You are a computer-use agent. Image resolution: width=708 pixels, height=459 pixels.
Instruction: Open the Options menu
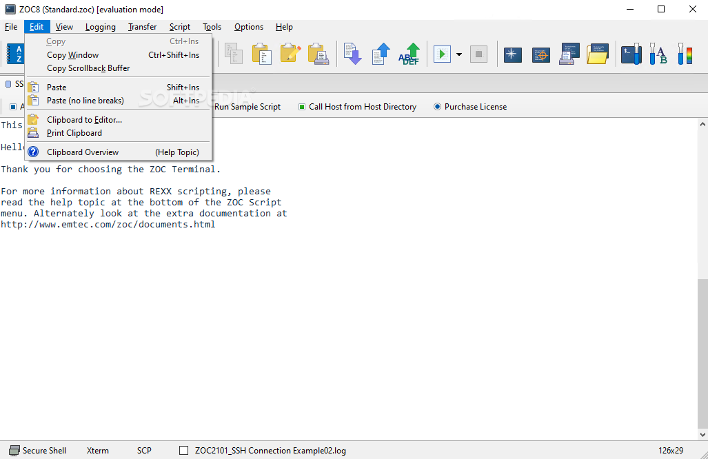tap(249, 27)
